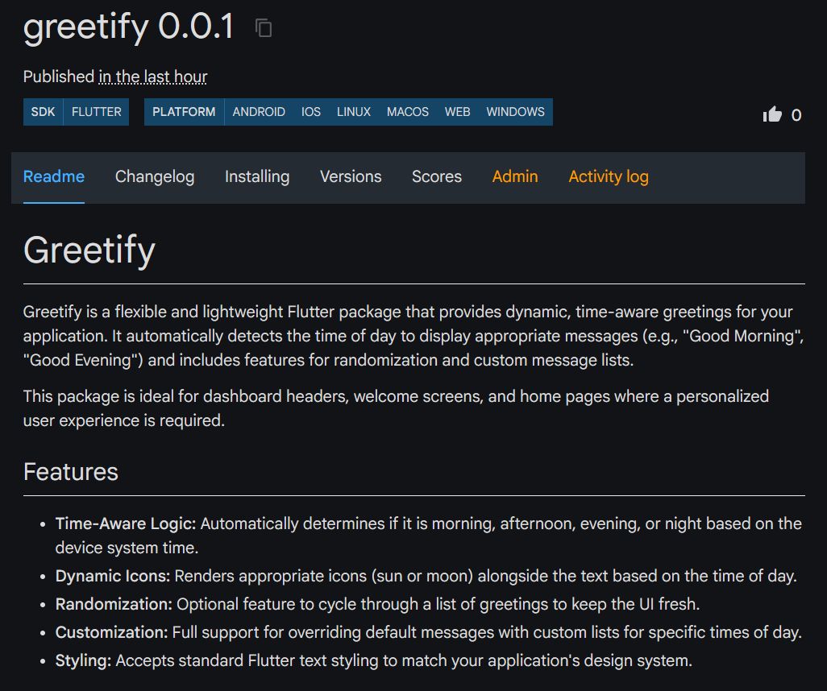Screen dimensions: 827x691
Task: Open the Installing tab
Action: click(257, 176)
